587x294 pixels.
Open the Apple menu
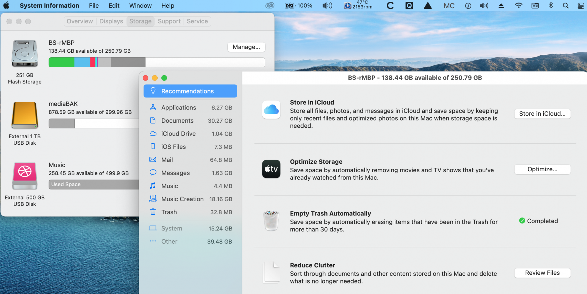point(6,5)
